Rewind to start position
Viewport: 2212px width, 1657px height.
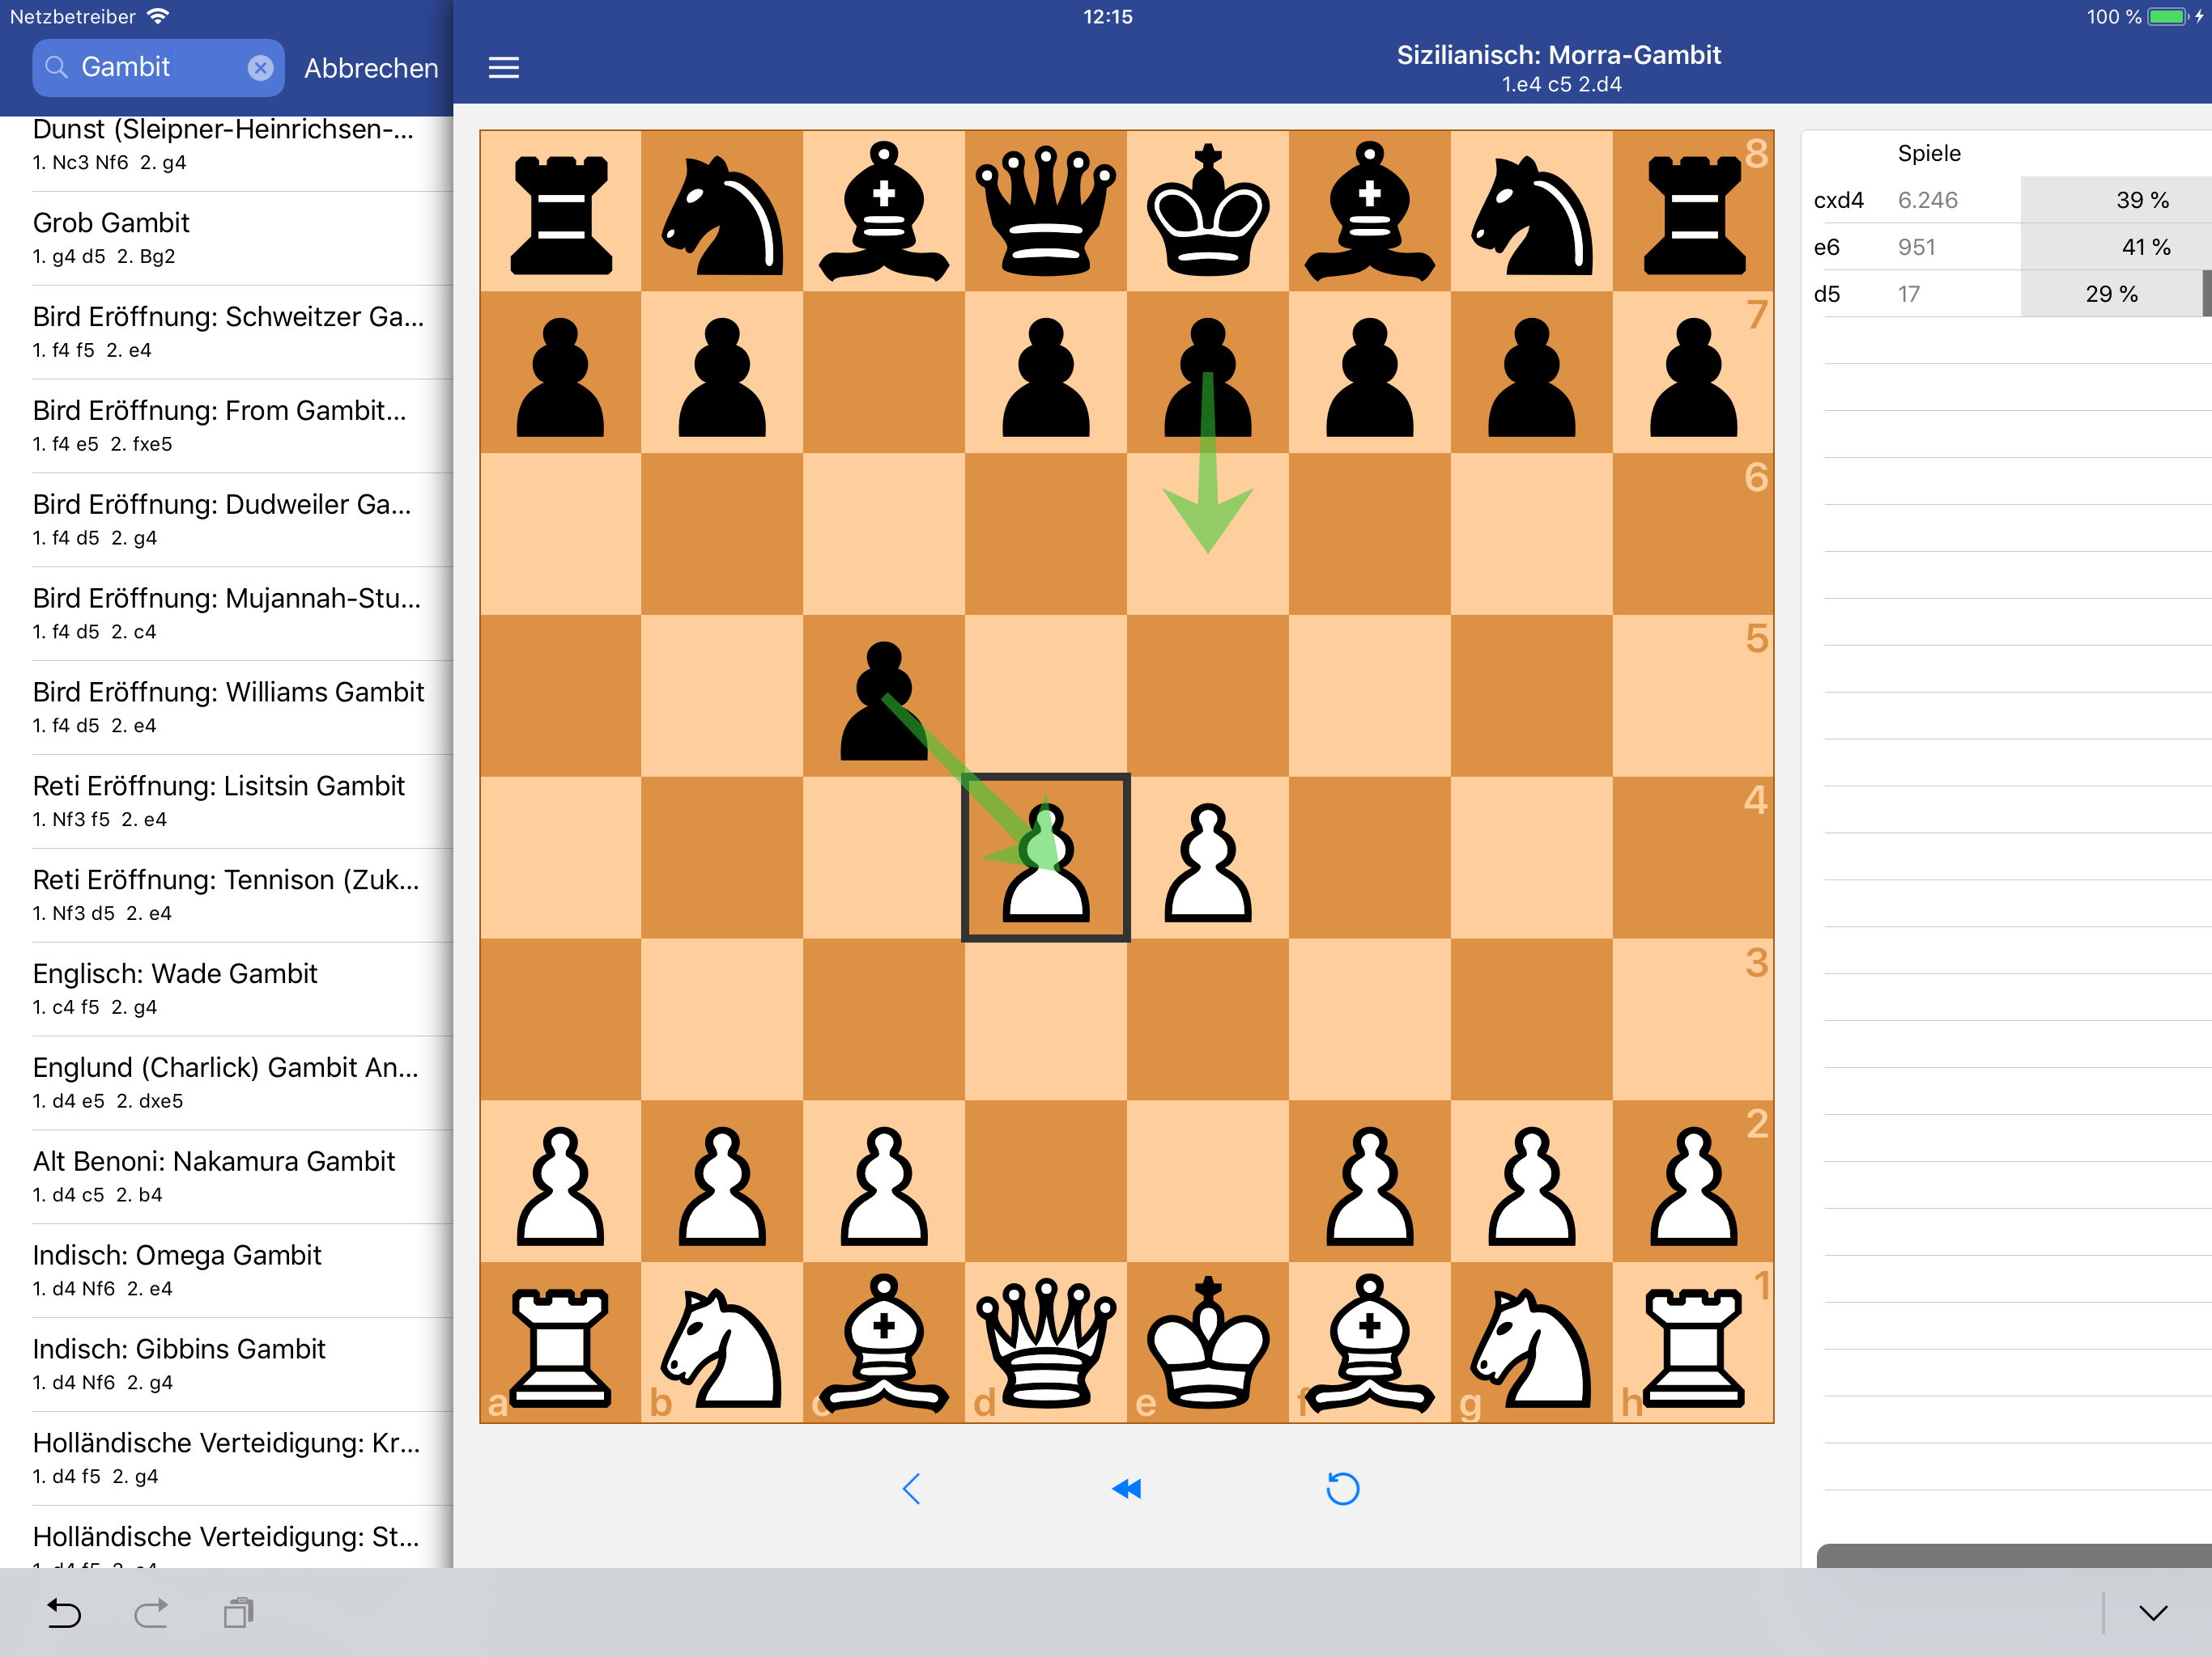tap(1126, 1488)
